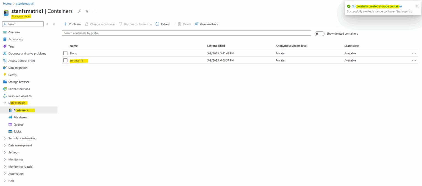Click the containers prefix search field
This screenshot has height=186, width=422.
point(187,33)
